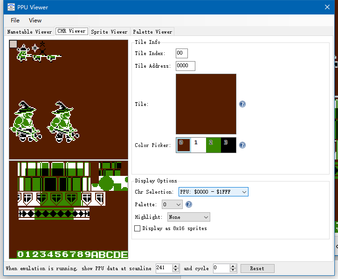338x279 pixels.
Task: Switch to the Palette Viewer tab
Action: coord(152,32)
